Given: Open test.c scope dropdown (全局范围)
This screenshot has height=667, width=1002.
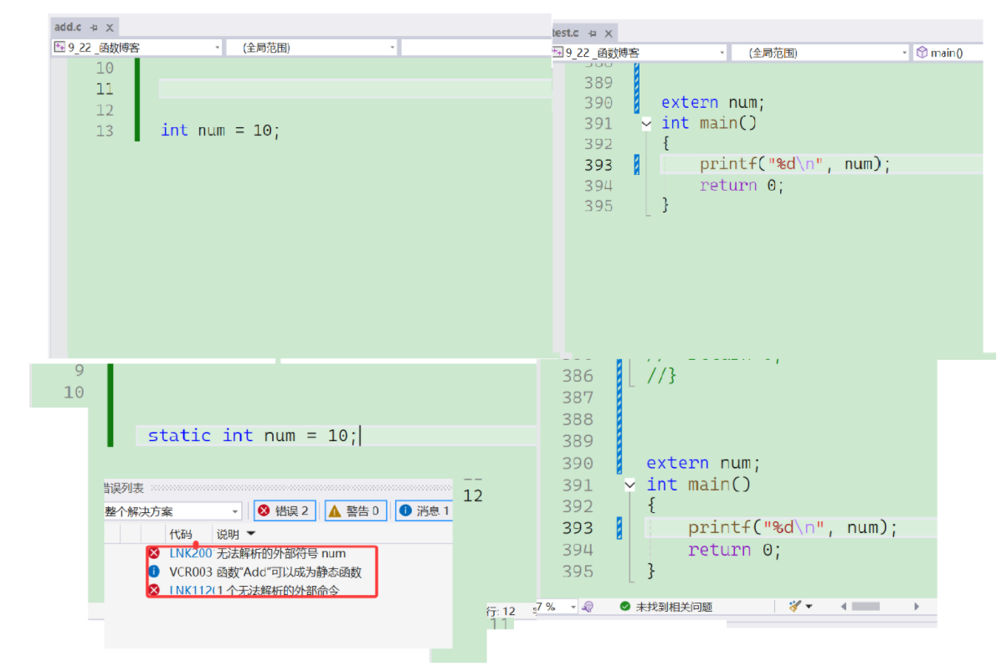Looking at the screenshot, I should click(820, 53).
